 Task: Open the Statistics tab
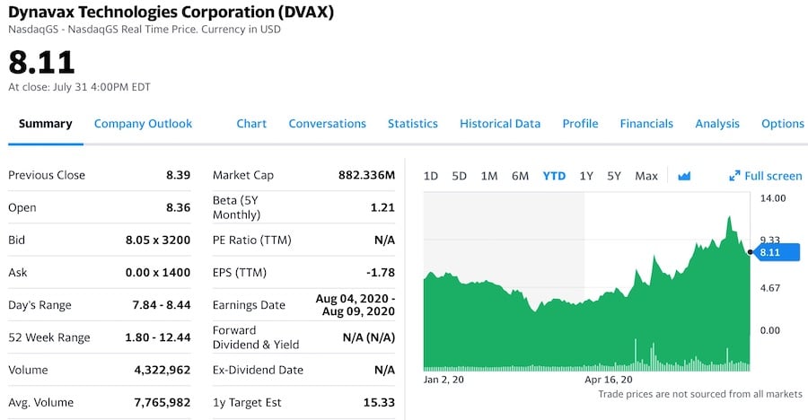click(412, 124)
